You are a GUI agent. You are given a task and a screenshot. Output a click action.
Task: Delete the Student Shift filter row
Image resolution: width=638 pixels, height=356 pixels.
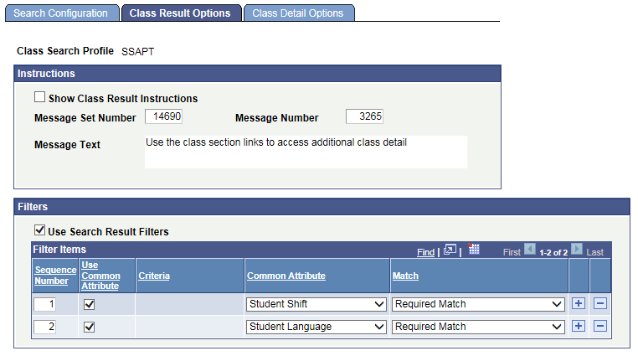pos(600,303)
